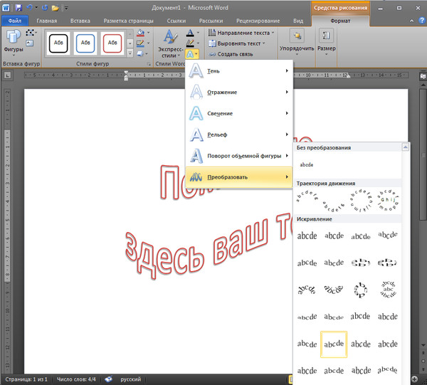Open Customize Quick Access Toolbar dropdown
Image resolution: width=427 pixels, height=385 pixels.
point(66,8)
